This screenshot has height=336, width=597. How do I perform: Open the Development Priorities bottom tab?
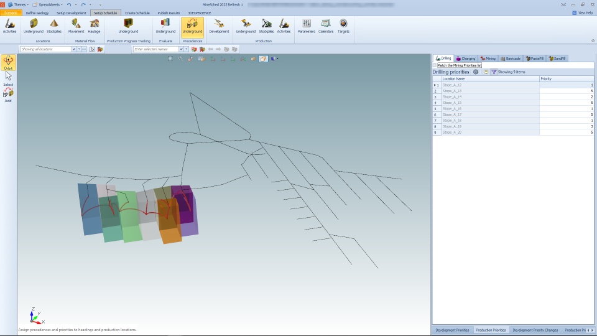click(x=452, y=330)
